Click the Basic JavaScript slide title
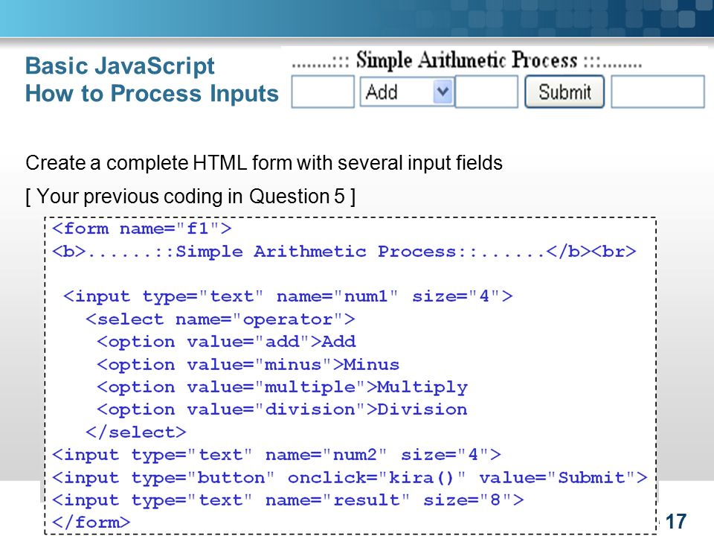 [x=120, y=66]
